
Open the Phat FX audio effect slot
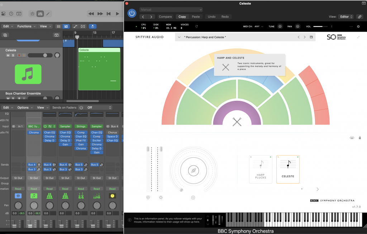point(81,140)
